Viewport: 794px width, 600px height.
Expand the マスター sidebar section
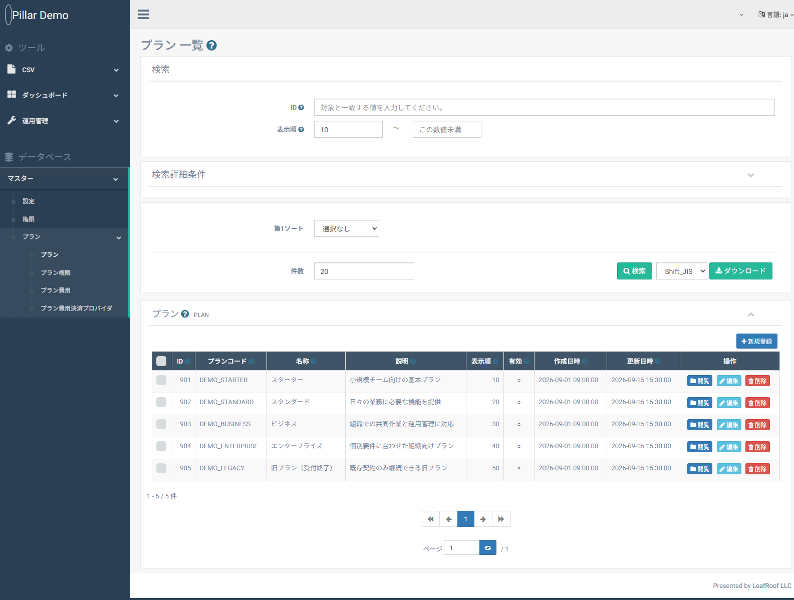tap(64, 179)
